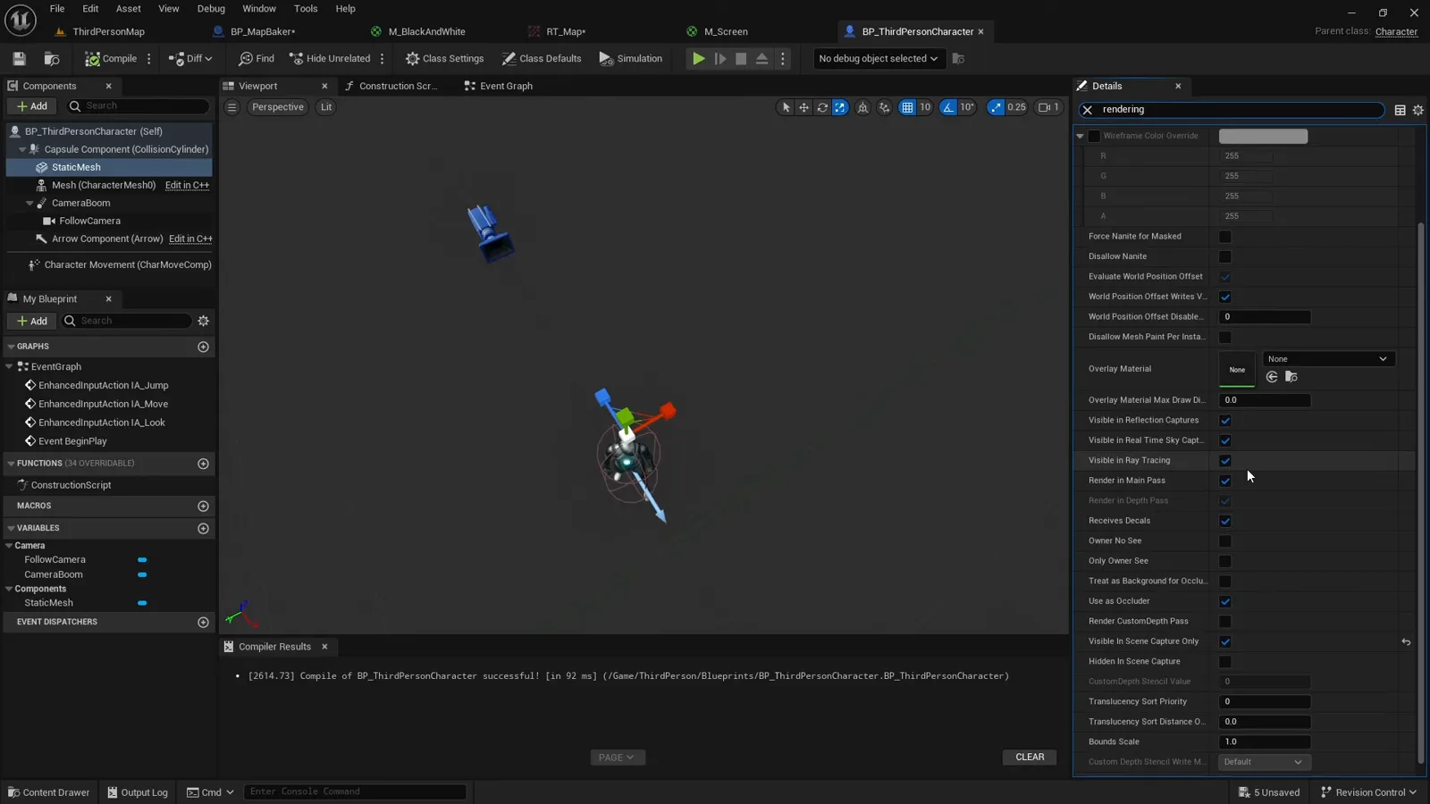This screenshot has width=1430, height=804.
Task: Open Details panel settings gear
Action: [1417, 110]
